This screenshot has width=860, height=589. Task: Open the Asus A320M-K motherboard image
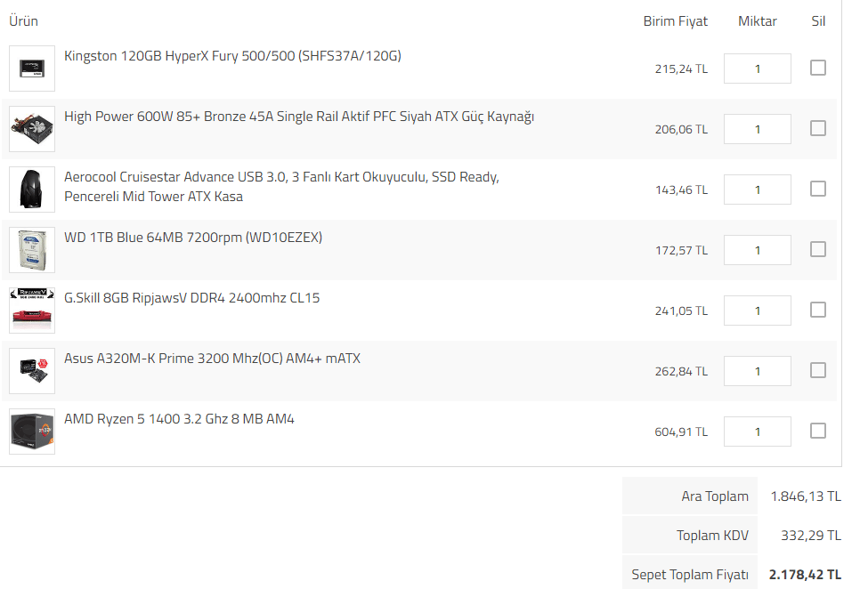(x=32, y=371)
